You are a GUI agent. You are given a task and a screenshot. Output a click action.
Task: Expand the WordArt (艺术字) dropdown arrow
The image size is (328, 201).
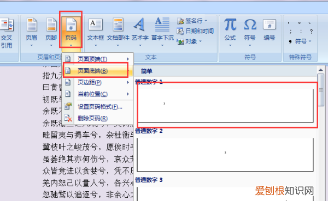tap(140, 45)
